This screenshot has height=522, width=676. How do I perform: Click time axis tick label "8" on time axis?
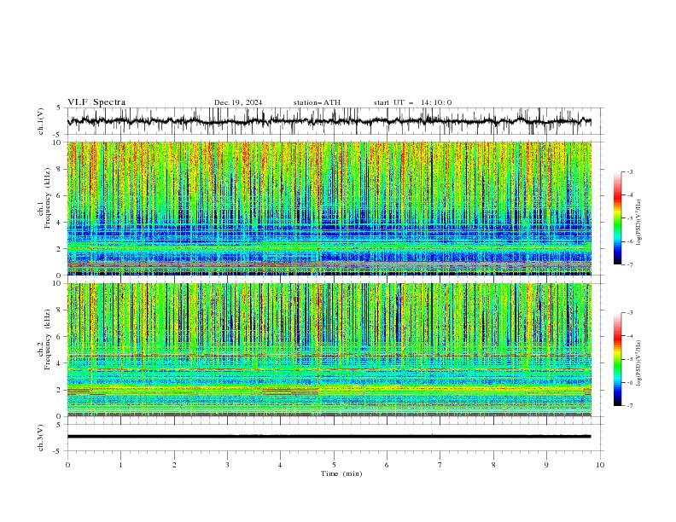[x=493, y=465]
